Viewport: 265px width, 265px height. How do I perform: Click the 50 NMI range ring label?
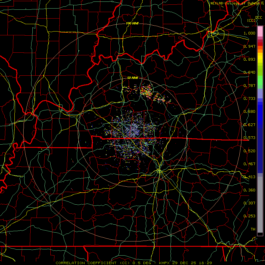(133, 78)
